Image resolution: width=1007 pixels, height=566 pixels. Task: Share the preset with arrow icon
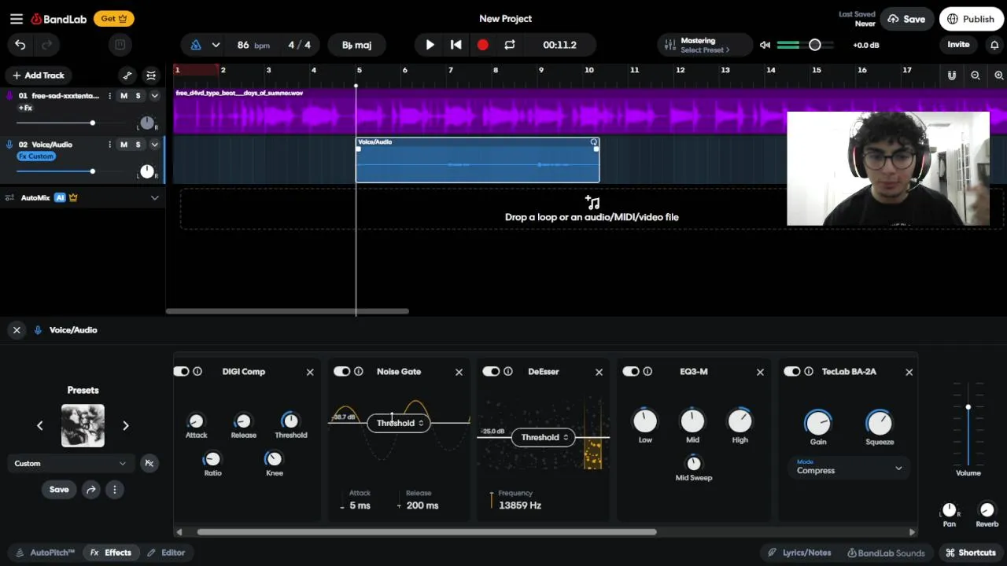pyautogui.click(x=91, y=490)
